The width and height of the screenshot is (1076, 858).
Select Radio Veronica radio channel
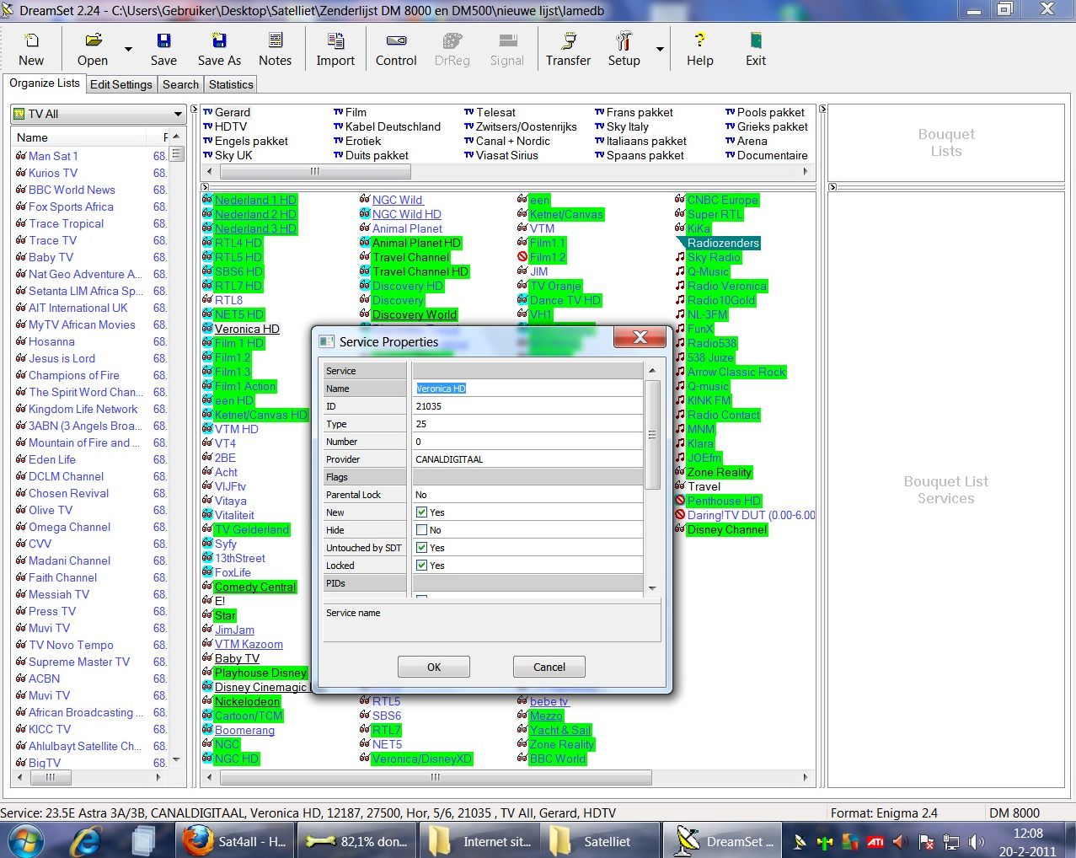tap(726, 286)
